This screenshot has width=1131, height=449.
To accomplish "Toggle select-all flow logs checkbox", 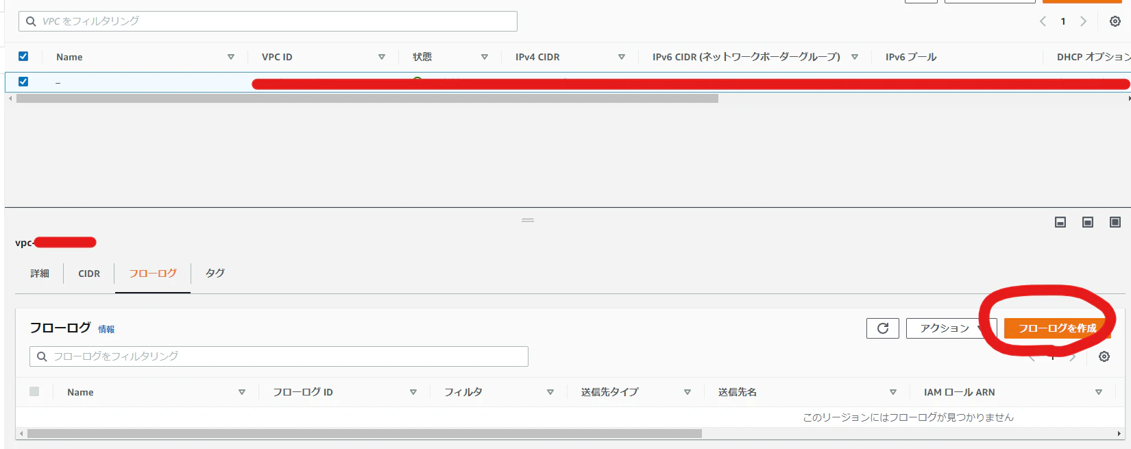I will click(x=34, y=391).
